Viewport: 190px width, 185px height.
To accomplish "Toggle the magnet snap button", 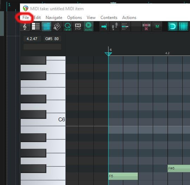I will pos(172,26).
